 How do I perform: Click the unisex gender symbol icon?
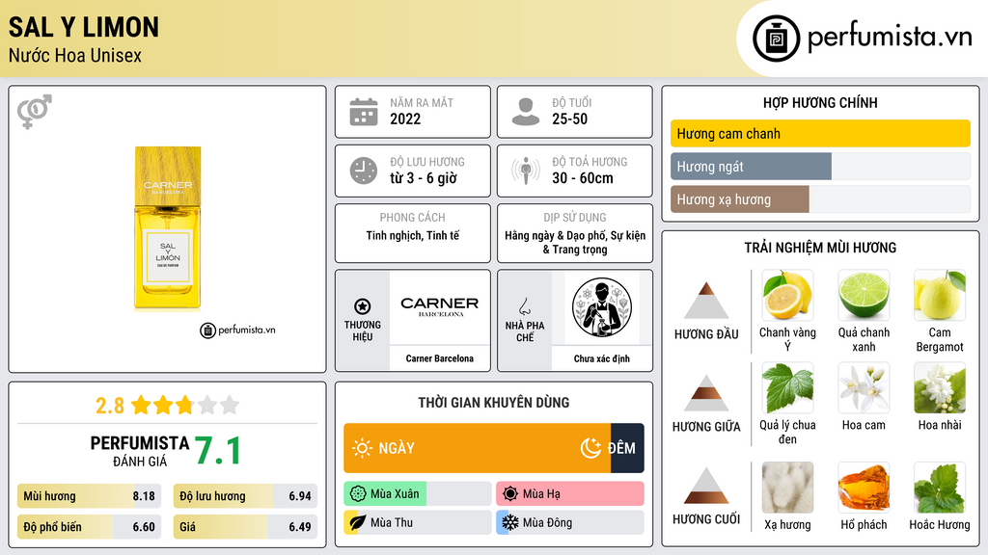pos(35,112)
